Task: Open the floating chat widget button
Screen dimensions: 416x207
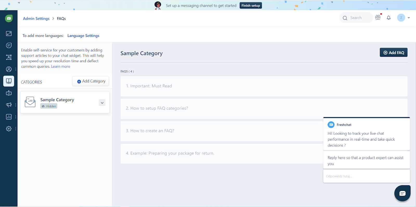Action: point(402,193)
